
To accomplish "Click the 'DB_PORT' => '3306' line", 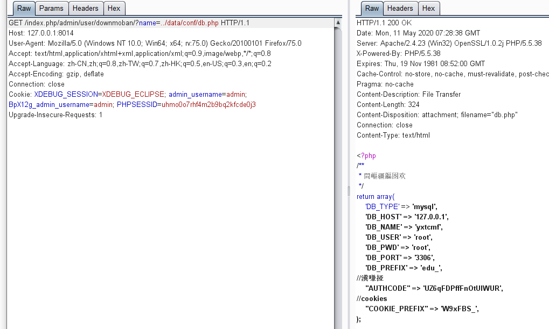I will click(400, 258).
